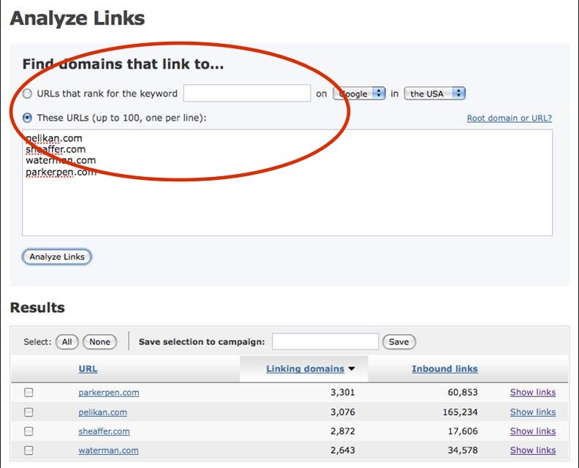The width and height of the screenshot is (579, 468).
Task: Sort results by URL column
Action: [88, 369]
